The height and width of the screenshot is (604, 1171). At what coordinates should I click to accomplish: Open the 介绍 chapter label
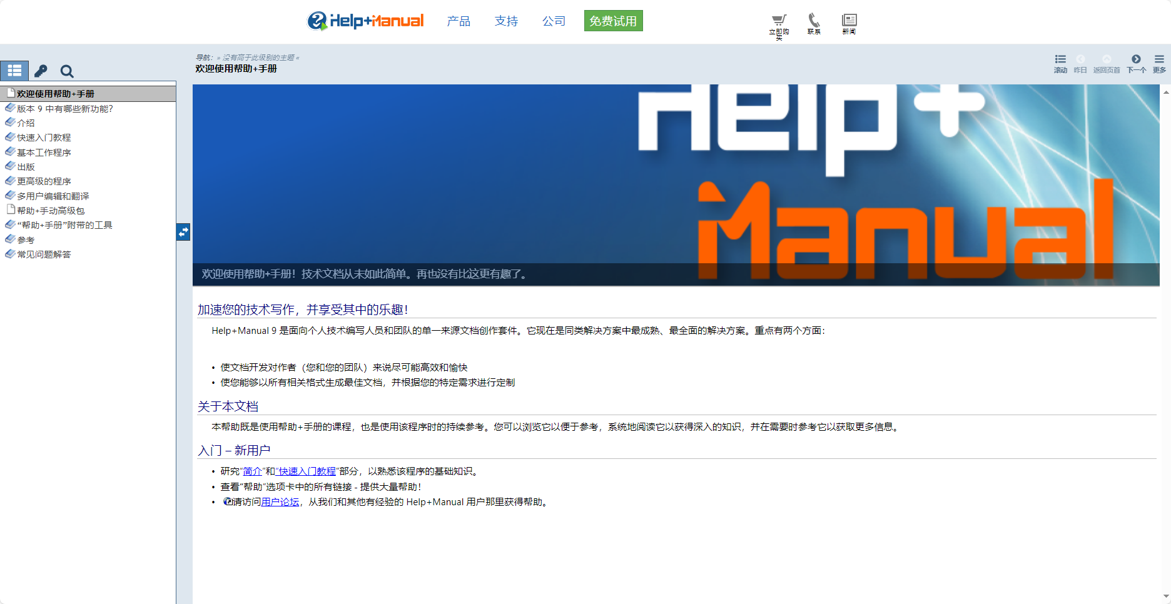click(x=26, y=123)
